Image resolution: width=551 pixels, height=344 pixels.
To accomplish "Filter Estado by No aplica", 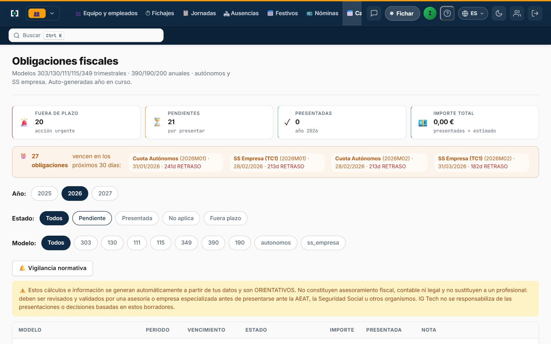I will (181, 218).
